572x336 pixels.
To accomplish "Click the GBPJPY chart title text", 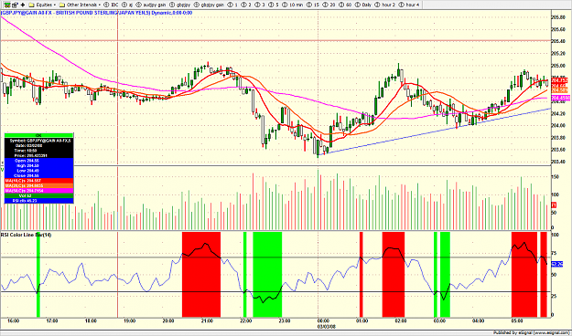I will 96,13.
